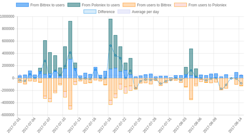This screenshot has width=246, height=138.
Task: Hide the 'Average per day' dataset legend box
Action: pos(124,11)
